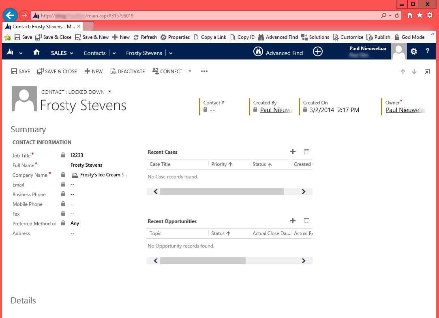Show more commands via the ellipsis menu

click(x=204, y=71)
